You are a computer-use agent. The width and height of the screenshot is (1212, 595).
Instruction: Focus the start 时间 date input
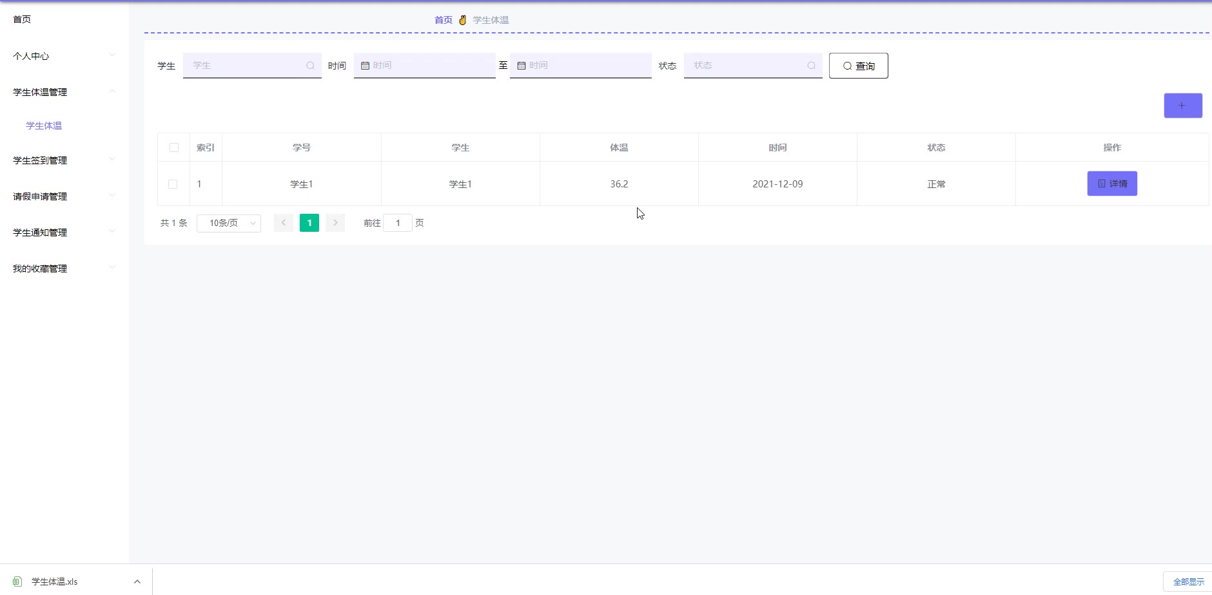pyautogui.click(x=425, y=66)
